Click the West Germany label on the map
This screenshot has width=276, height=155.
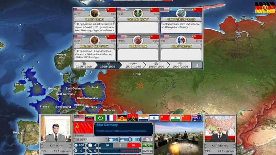[x=65, y=94]
